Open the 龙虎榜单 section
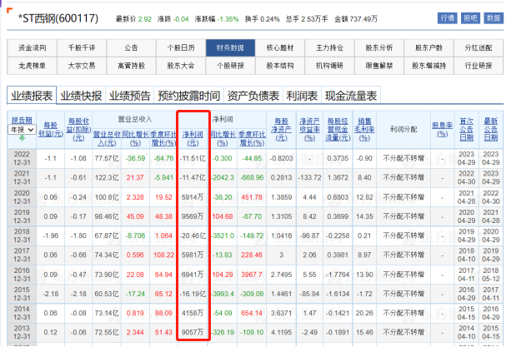This screenshot has width=506, height=347. (x=32, y=66)
